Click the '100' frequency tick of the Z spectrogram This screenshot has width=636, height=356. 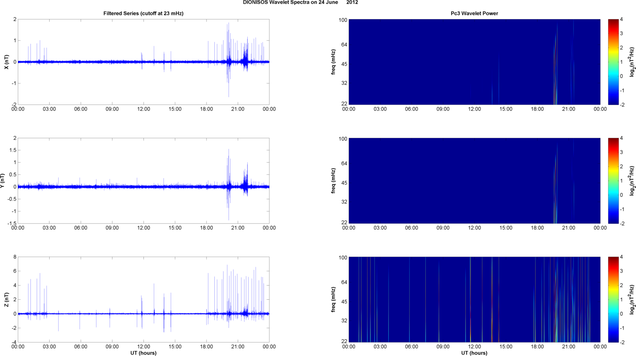click(x=343, y=258)
